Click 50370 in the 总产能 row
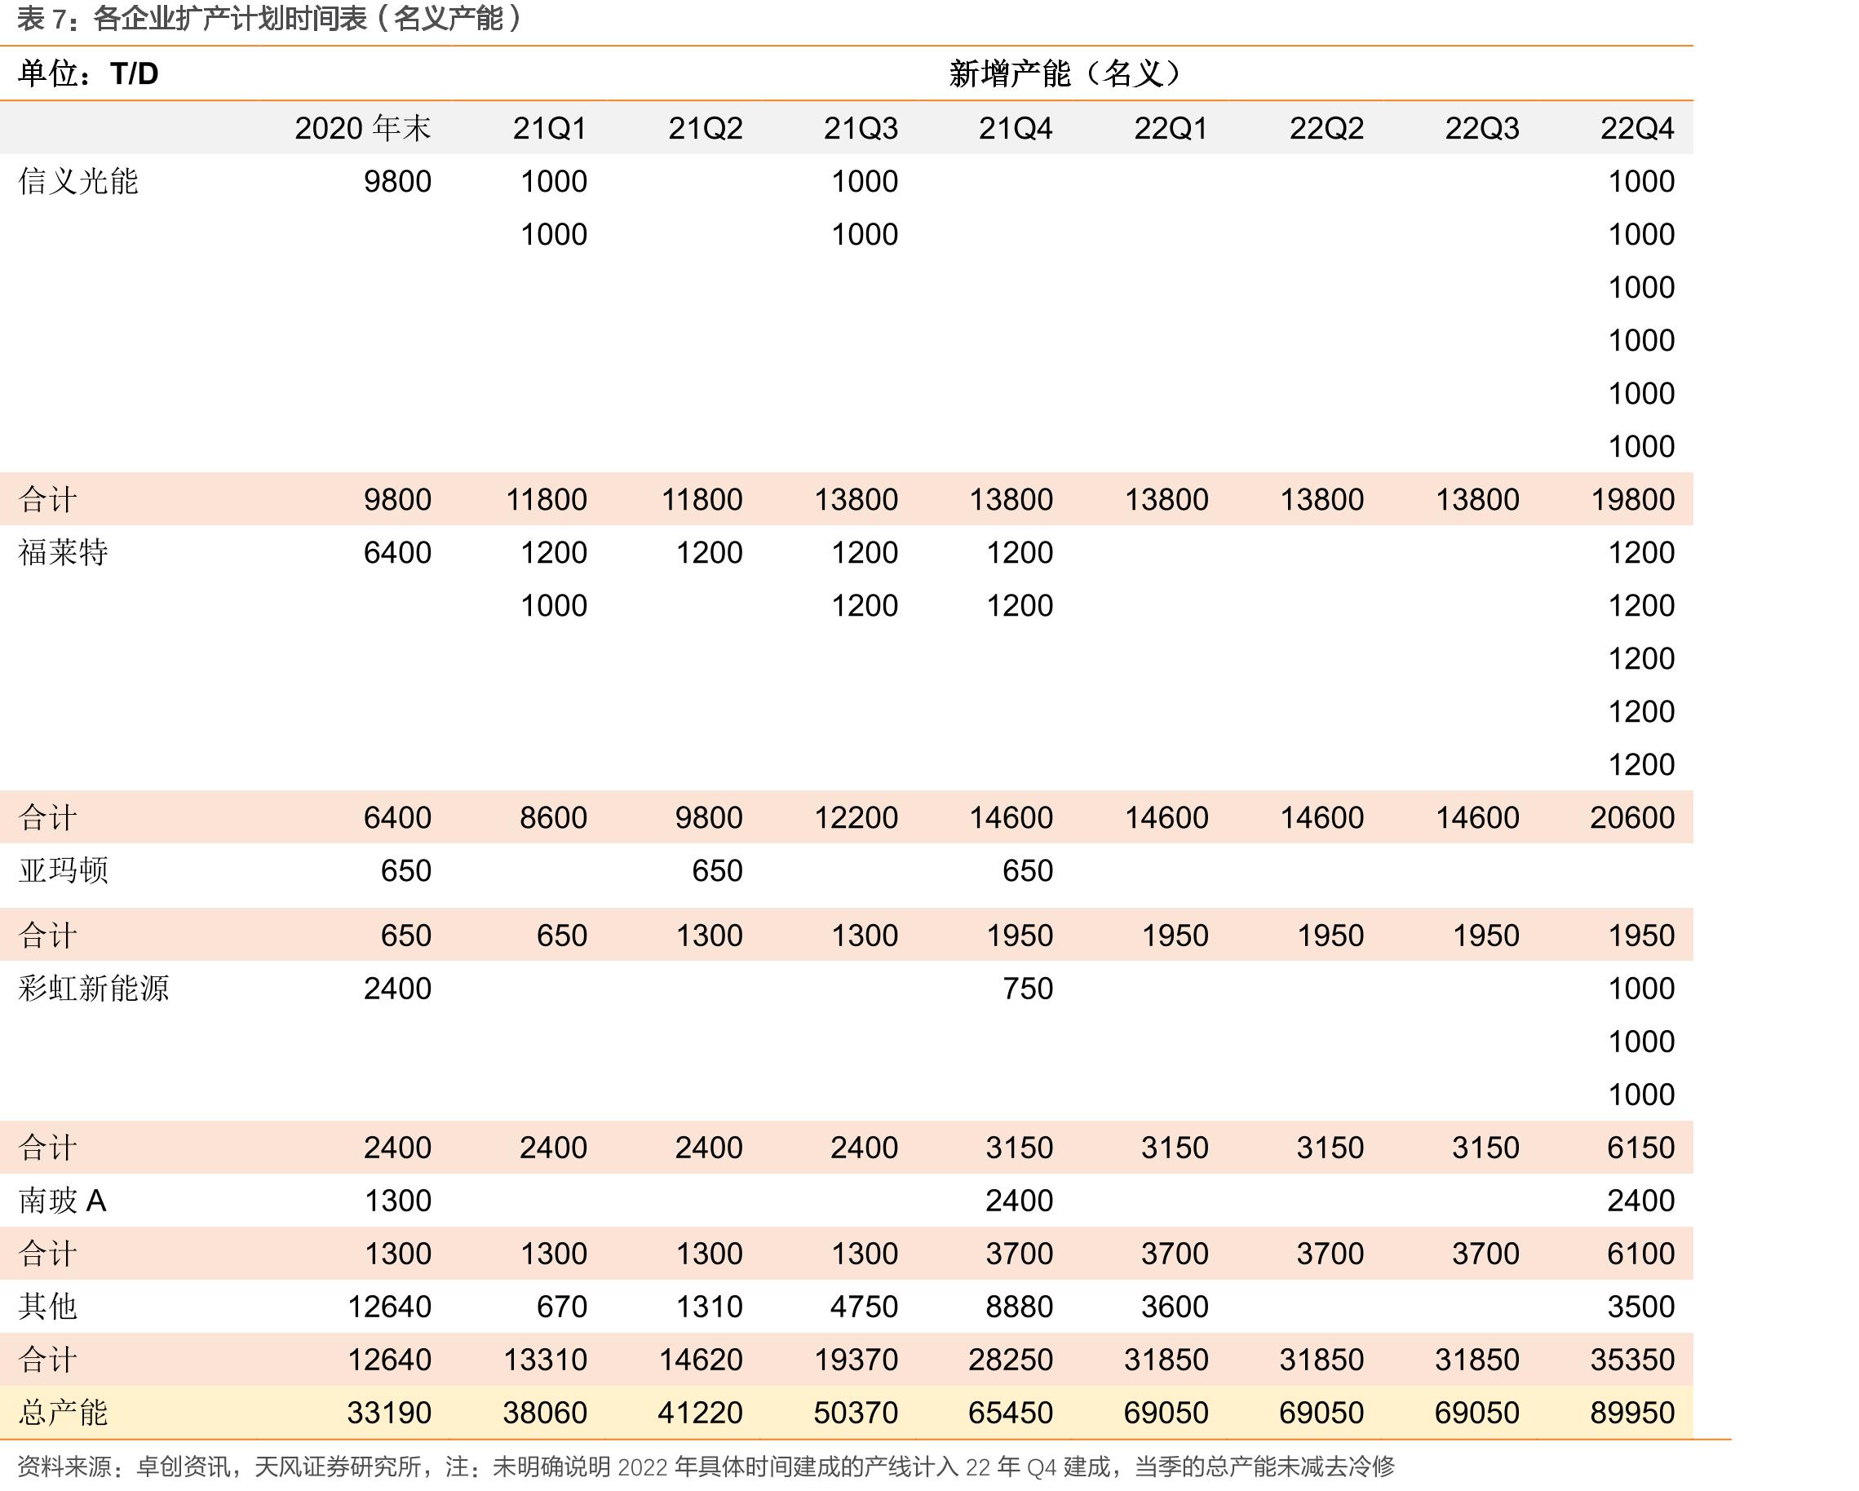The width and height of the screenshot is (1859, 1491). [856, 1413]
